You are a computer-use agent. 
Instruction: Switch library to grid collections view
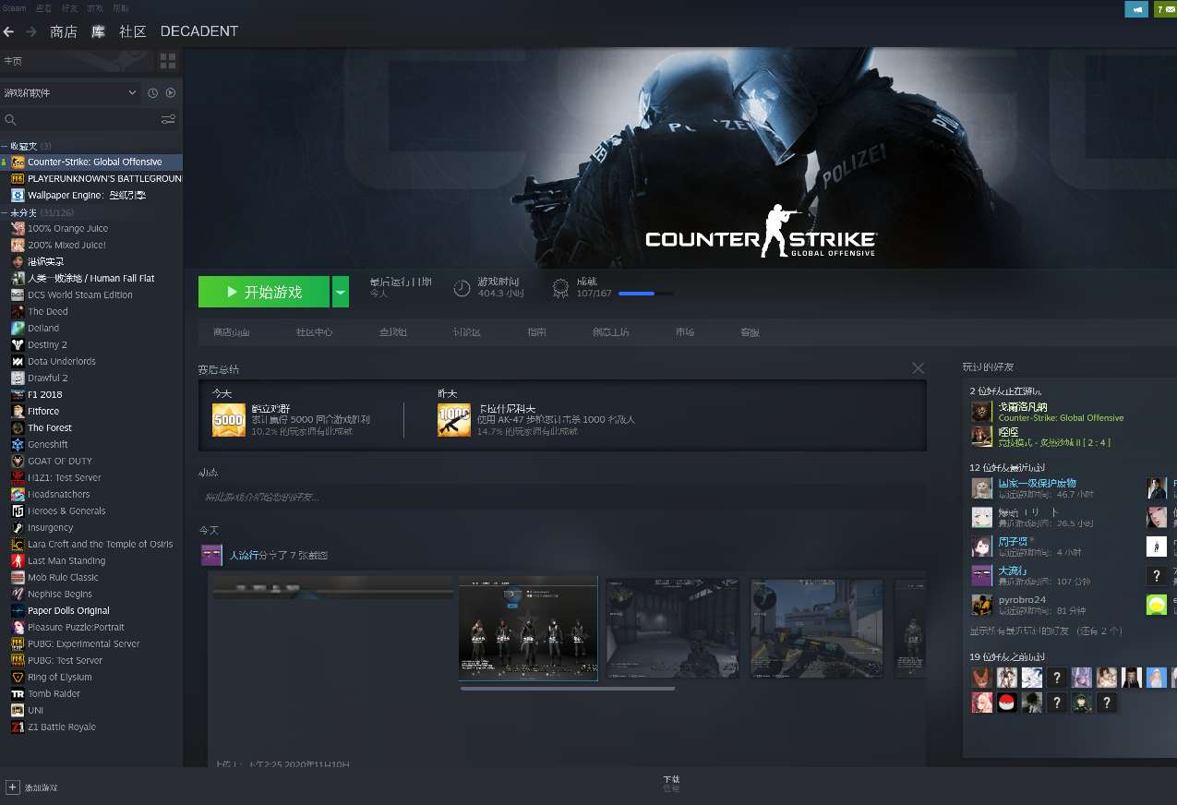tap(168, 61)
